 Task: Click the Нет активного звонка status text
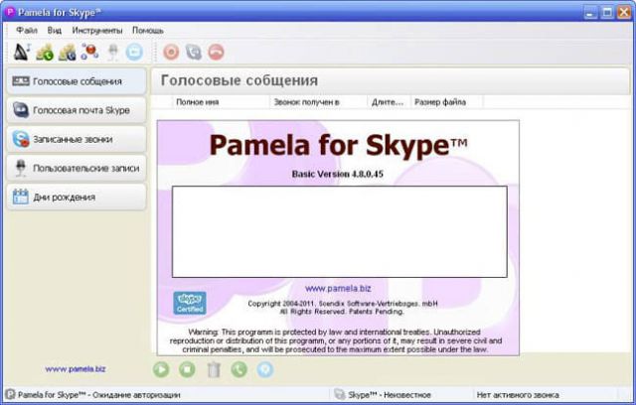click(x=518, y=395)
